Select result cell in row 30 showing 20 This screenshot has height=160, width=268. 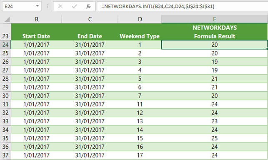click(x=215, y=95)
